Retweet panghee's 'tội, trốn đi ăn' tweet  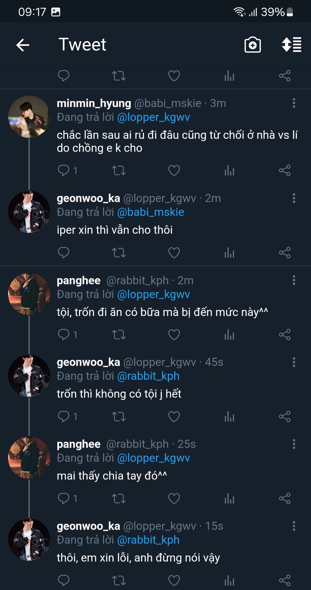(119, 334)
